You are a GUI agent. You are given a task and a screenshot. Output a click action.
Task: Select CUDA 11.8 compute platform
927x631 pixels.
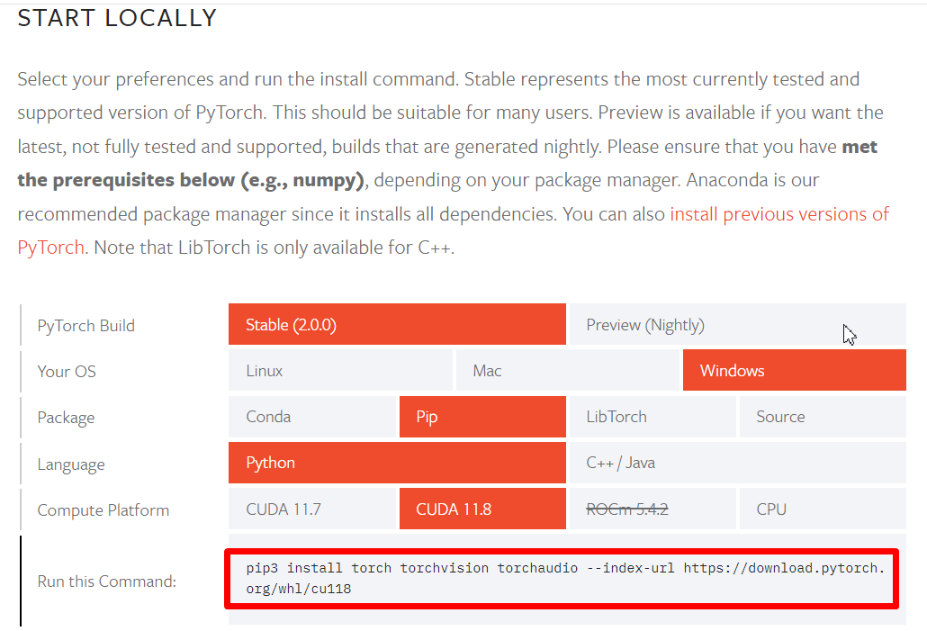[x=482, y=509]
